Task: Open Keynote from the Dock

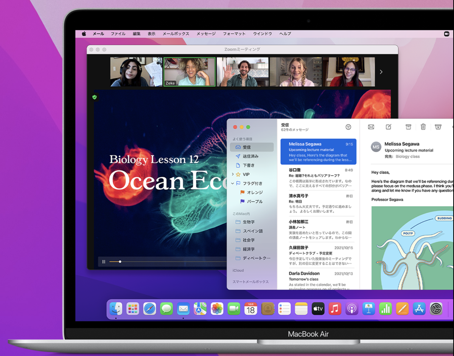Action: pyautogui.click(x=368, y=309)
